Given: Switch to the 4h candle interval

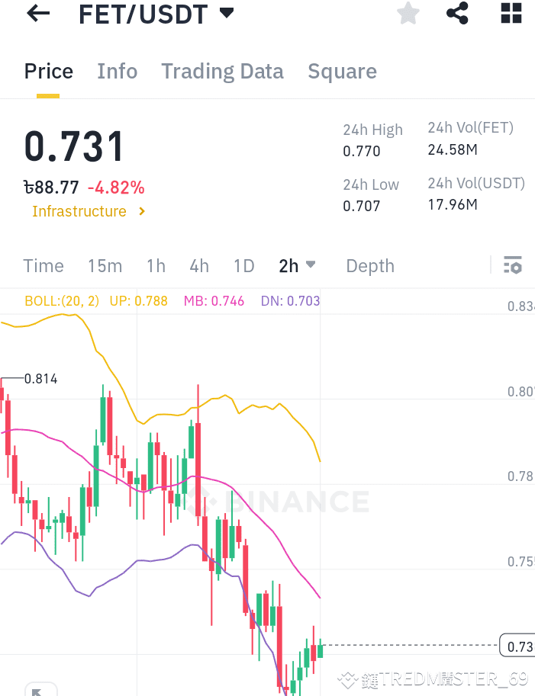Looking at the screenshot, I should pyautogui.click(x=198, y=265).
